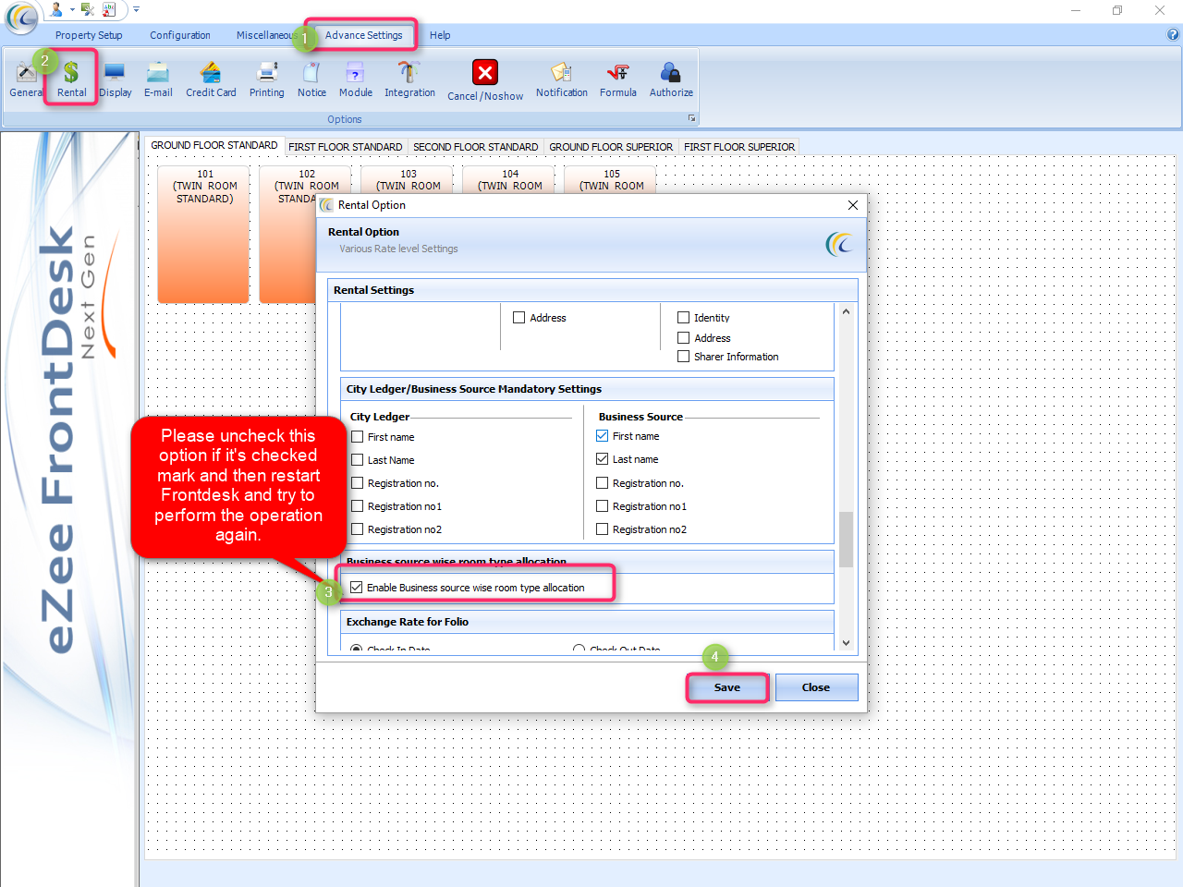The width and height of the screenshot is (1183, 887).
Task: Check Business Source Registration no1
Action: click(x=603, y=506)
